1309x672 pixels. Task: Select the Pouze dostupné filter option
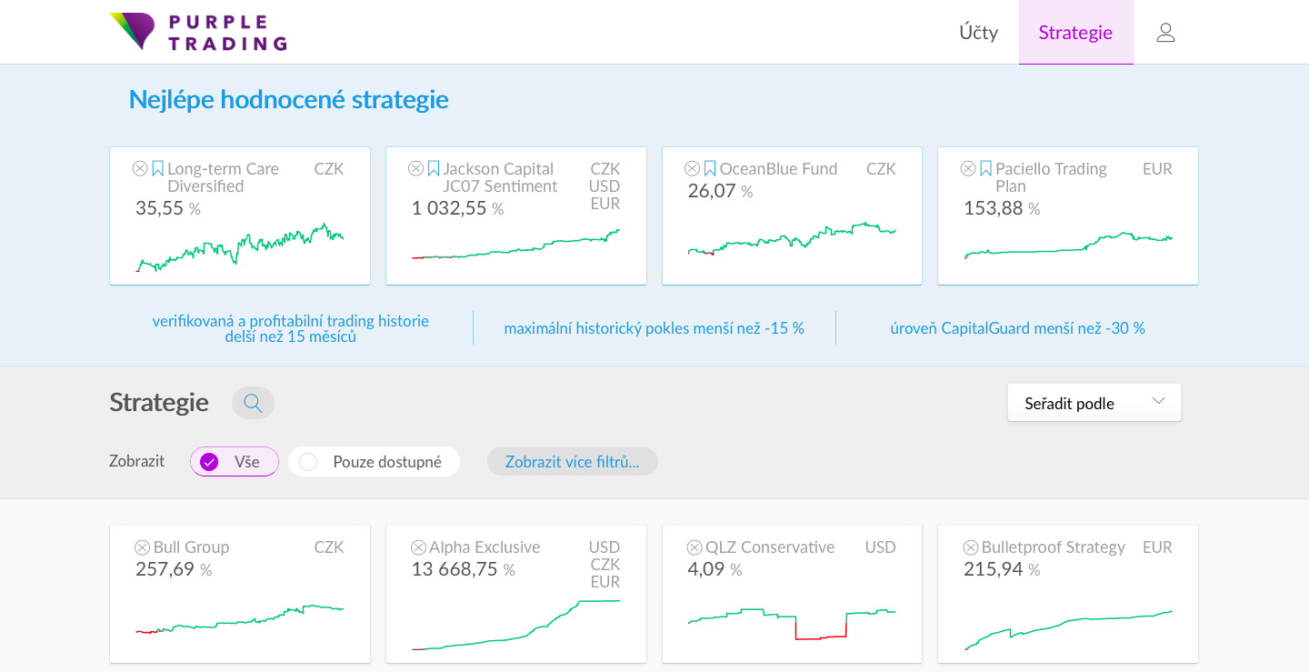point(374,462)
